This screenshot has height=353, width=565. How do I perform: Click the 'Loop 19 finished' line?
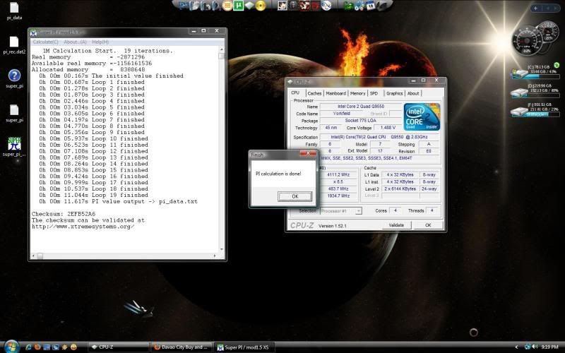pos(94,196)
